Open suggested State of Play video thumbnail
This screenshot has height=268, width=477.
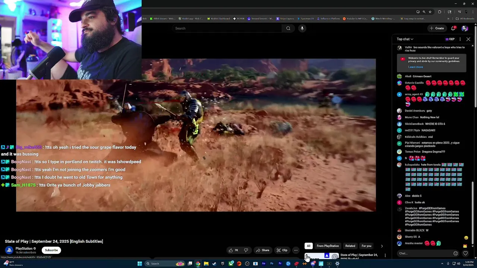pyautogui.click(x=322, y=256)
